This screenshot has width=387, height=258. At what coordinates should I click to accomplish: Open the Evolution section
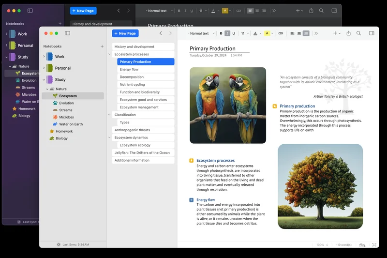pos(66,103)
